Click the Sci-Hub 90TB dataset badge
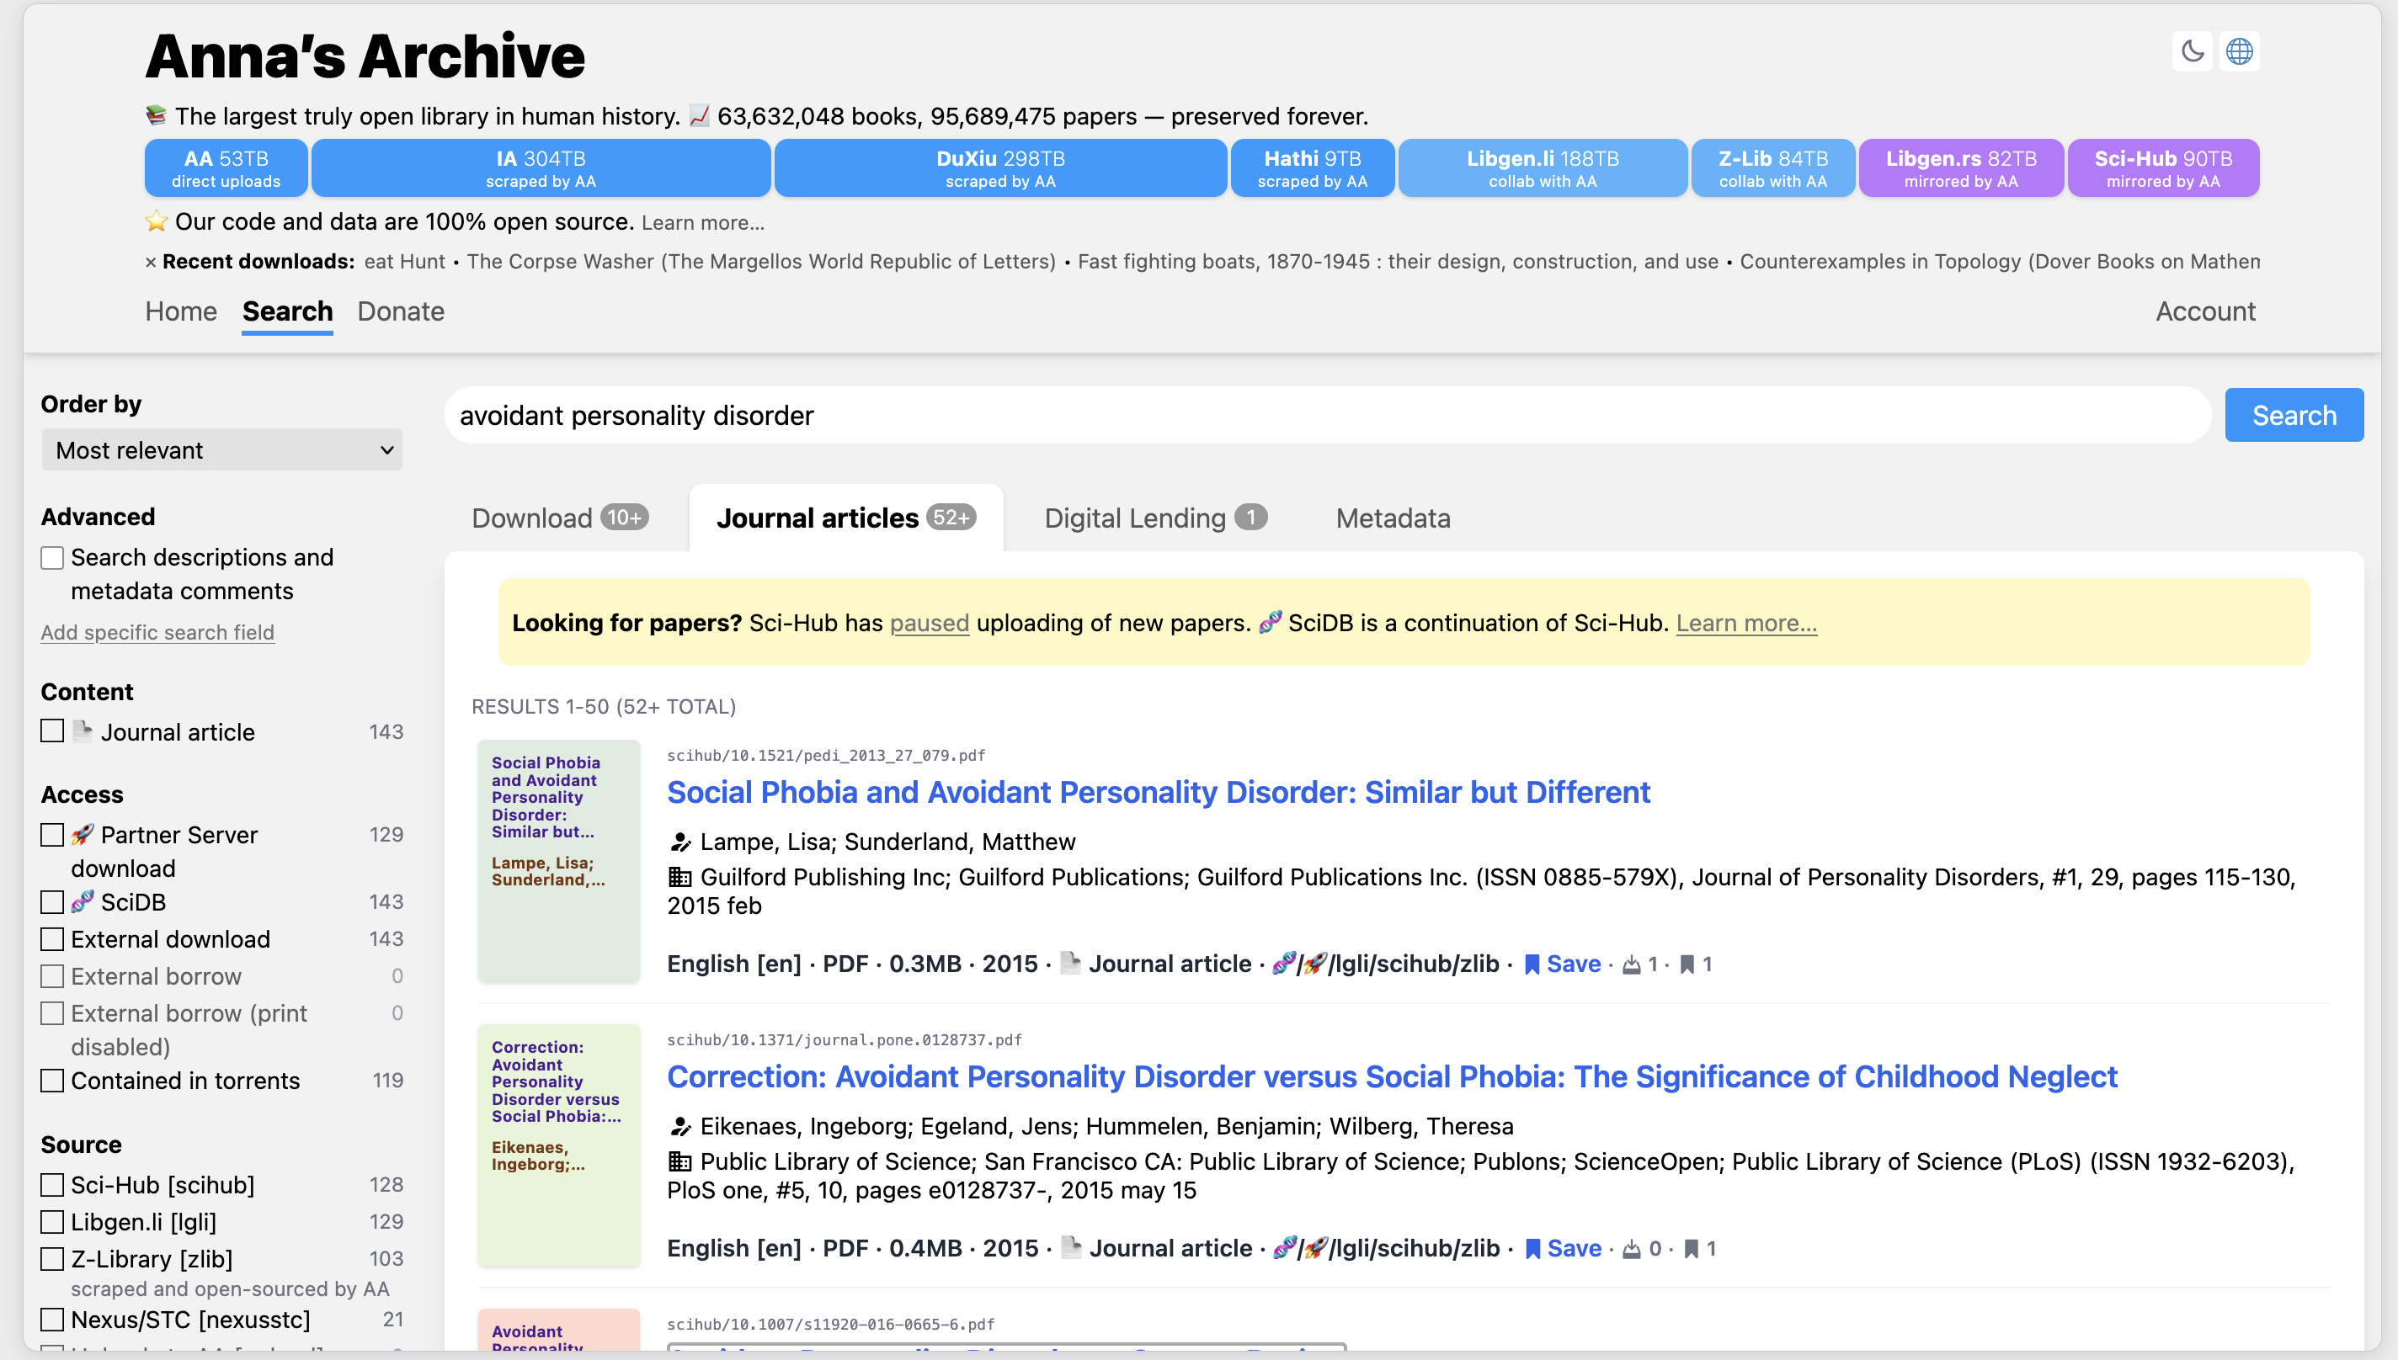This screenshot has height=1360, width=2398. point(2162,168)
